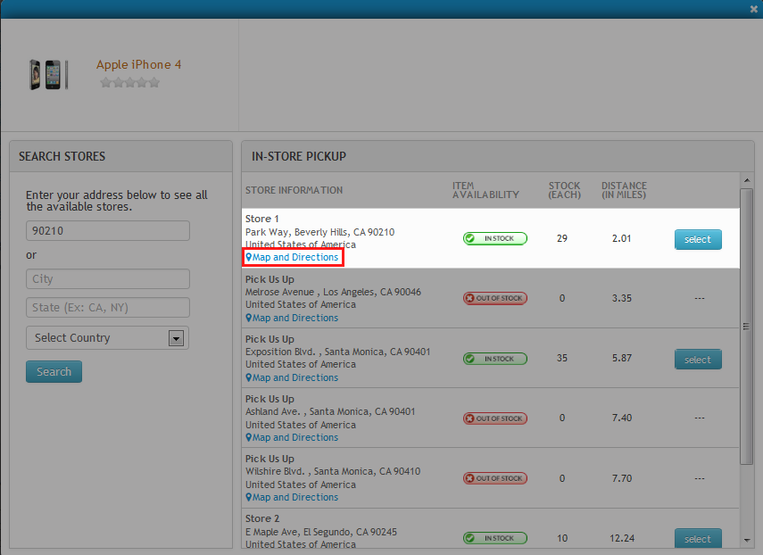
Task: Click the Distance (In Miles) column header
Action: pos(624,190)
